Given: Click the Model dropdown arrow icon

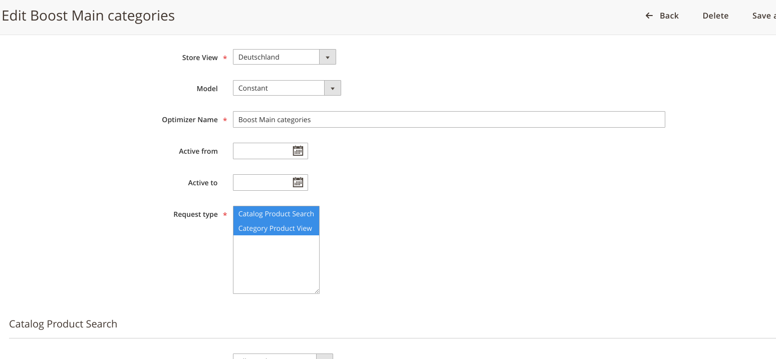Looking at the screenshot, I should coord(332,88).
